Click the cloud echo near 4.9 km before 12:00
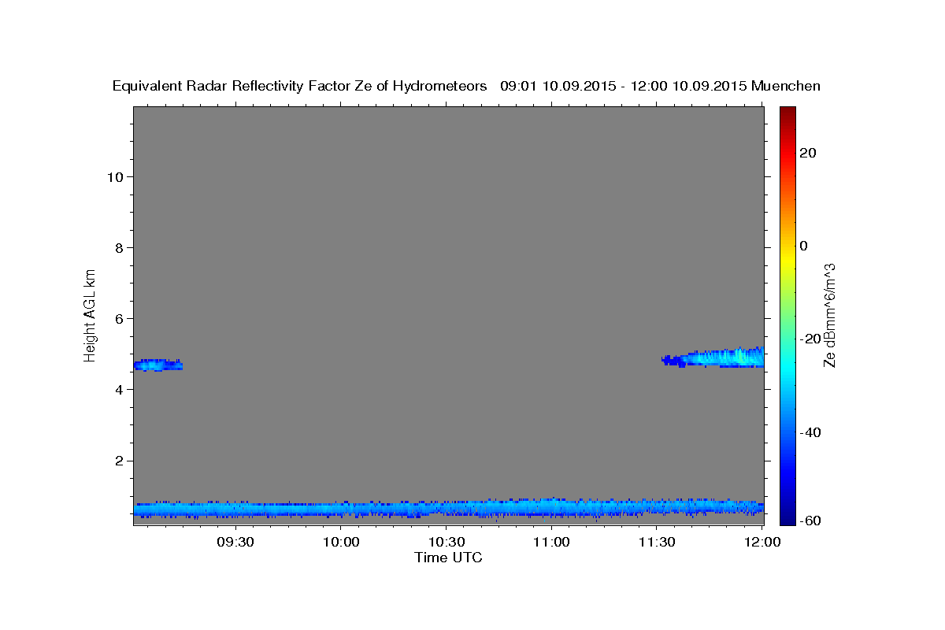Screen dimensions: 945x630 point(713,358)
